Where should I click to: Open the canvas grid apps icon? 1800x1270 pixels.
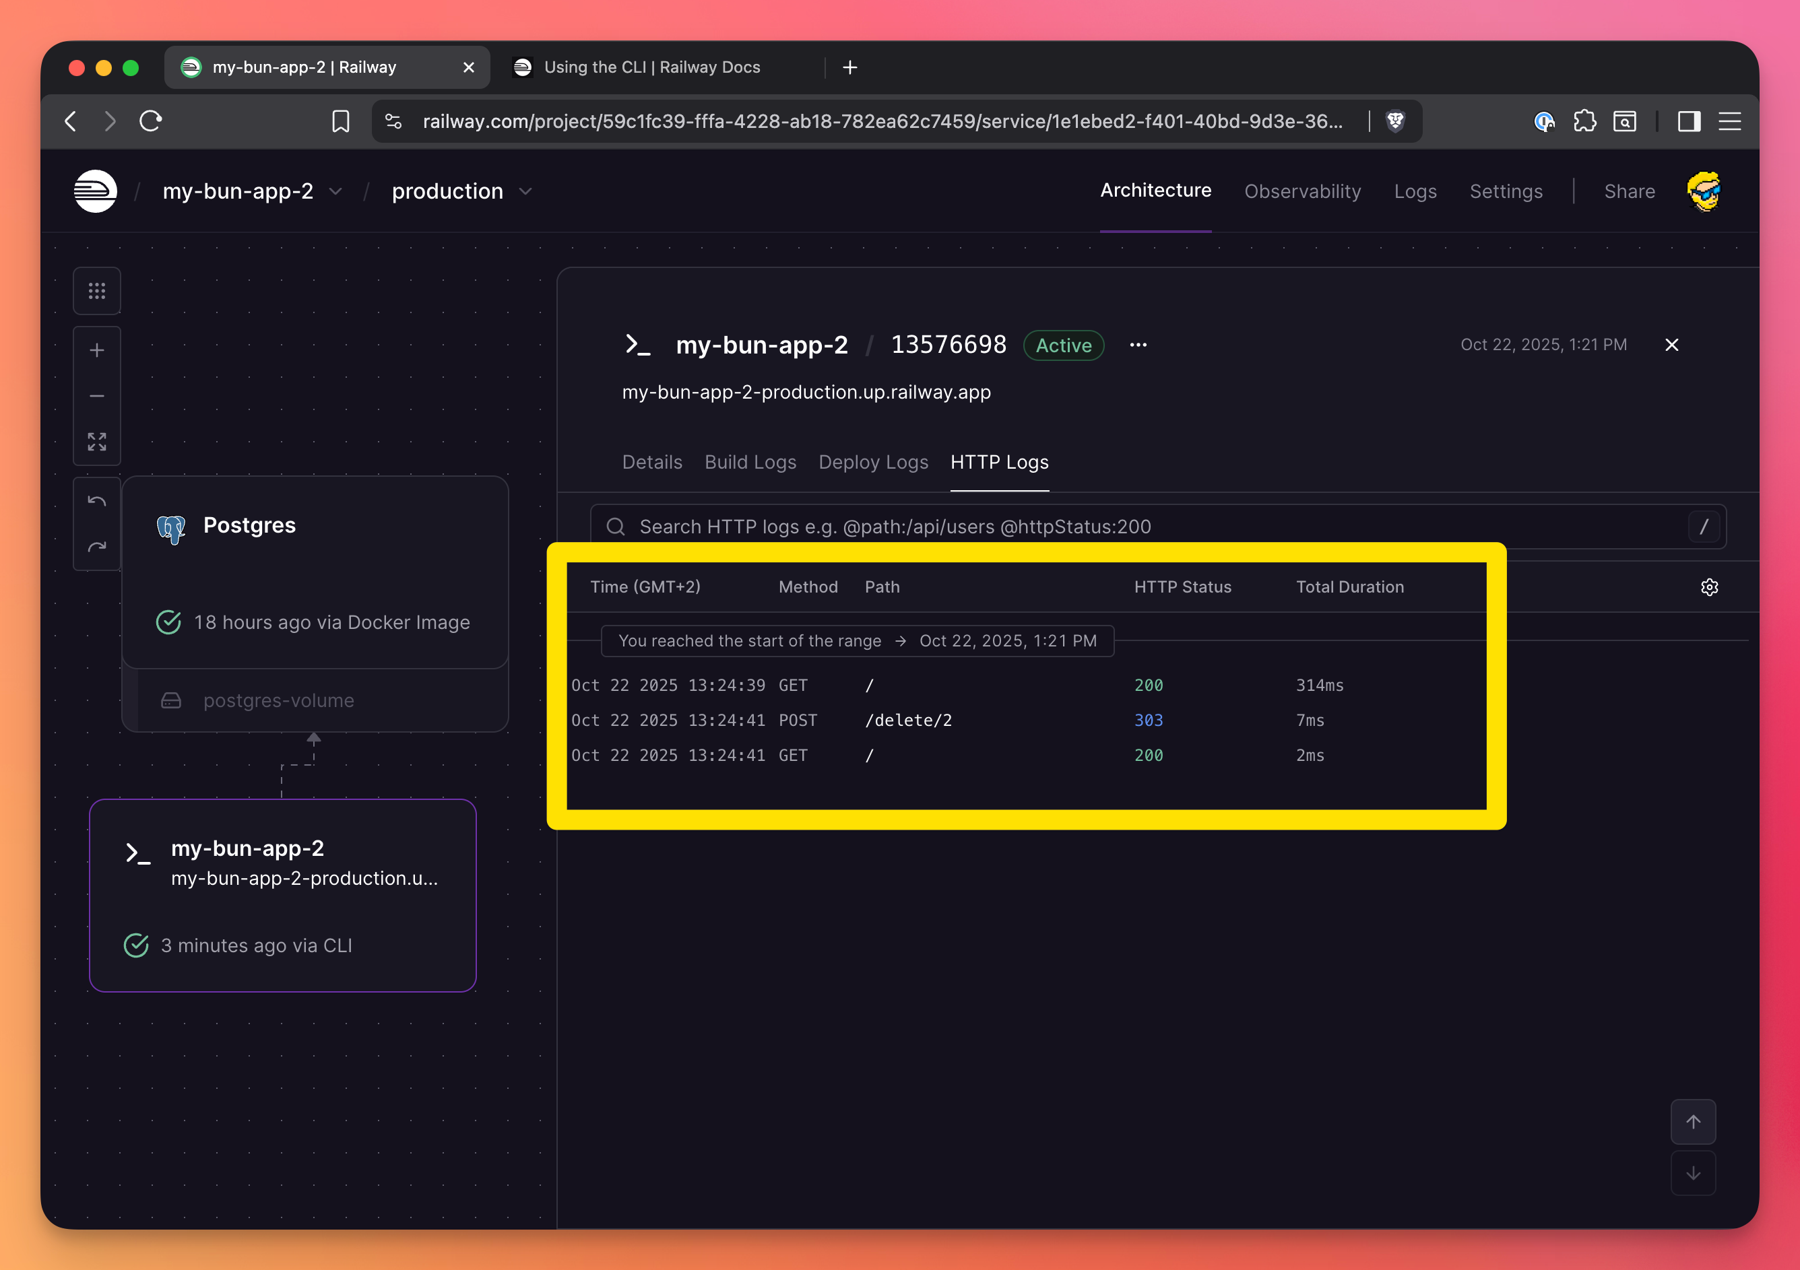click(97, 292)
